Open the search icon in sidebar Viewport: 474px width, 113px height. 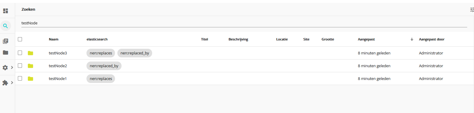(x=5, y=26)
